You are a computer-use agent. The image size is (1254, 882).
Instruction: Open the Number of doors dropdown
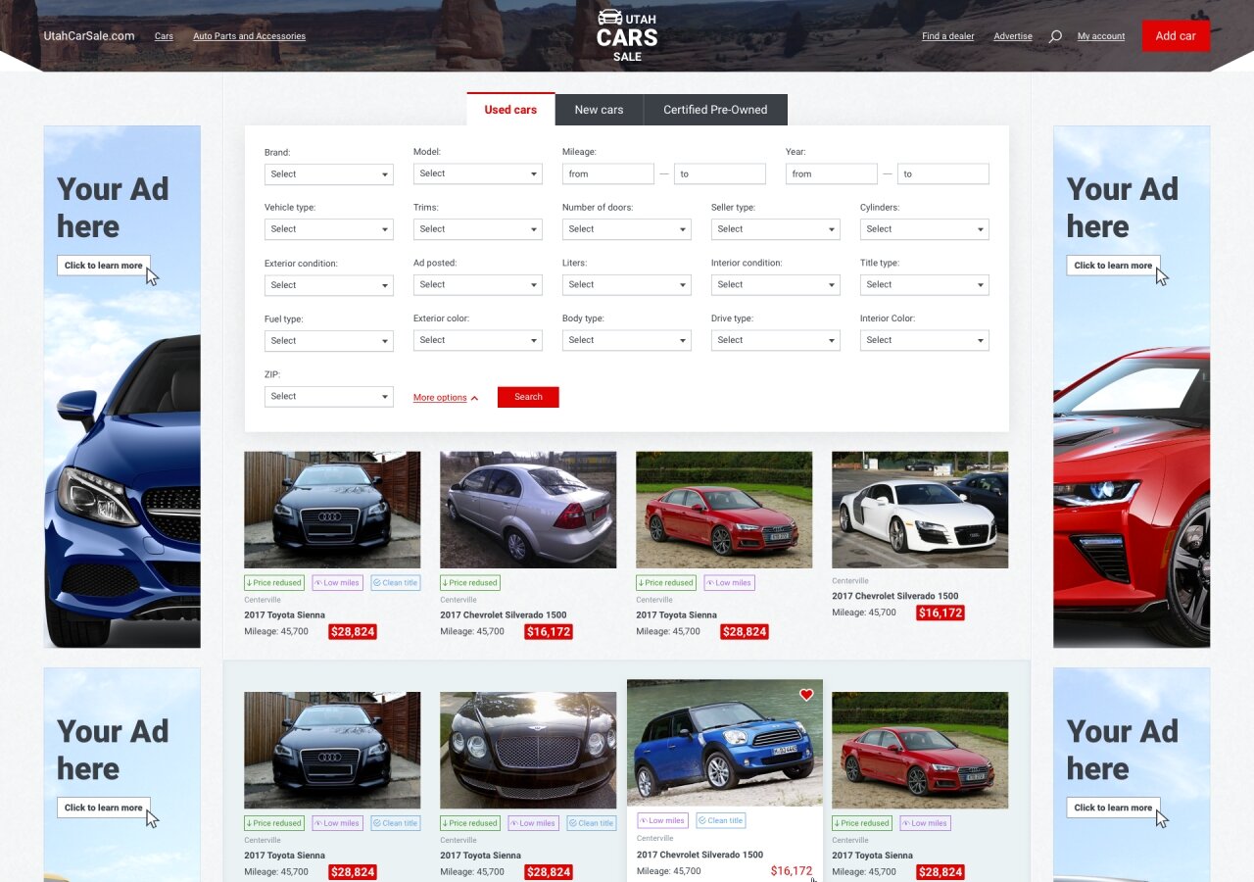(x=627, y=229)
